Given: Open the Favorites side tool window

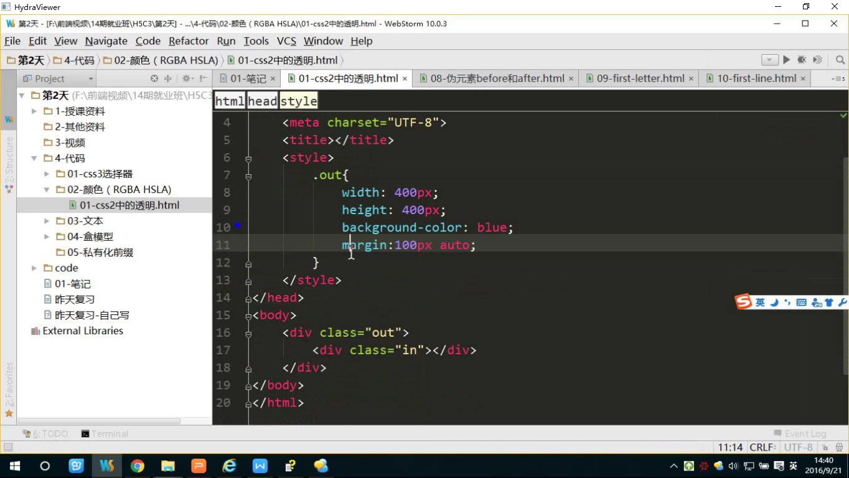Looking at the screenshot, I should point(9,390).
